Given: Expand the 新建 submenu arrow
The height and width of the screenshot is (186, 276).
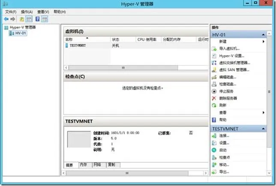Looking at the screenshot, I should (x=264, y=41).
